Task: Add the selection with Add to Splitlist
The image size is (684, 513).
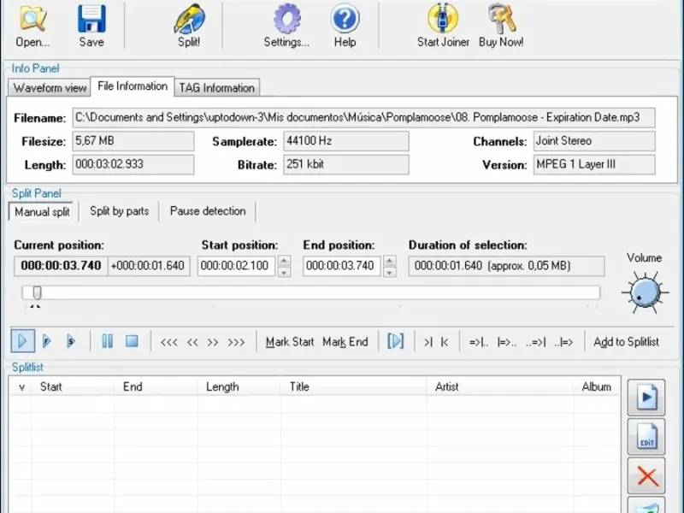Action: pyautogui.click(x=626, y=341)
